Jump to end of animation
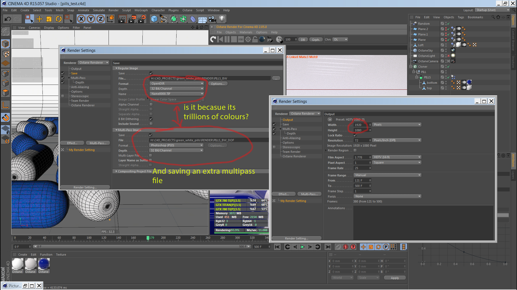This screenshot has height=290, width=517. 328,247
